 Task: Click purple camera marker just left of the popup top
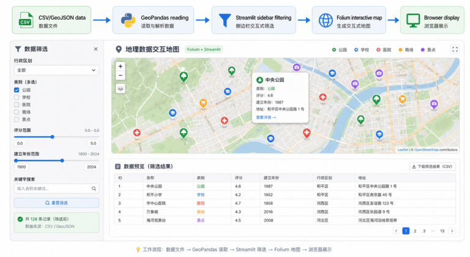coord(297,67)
